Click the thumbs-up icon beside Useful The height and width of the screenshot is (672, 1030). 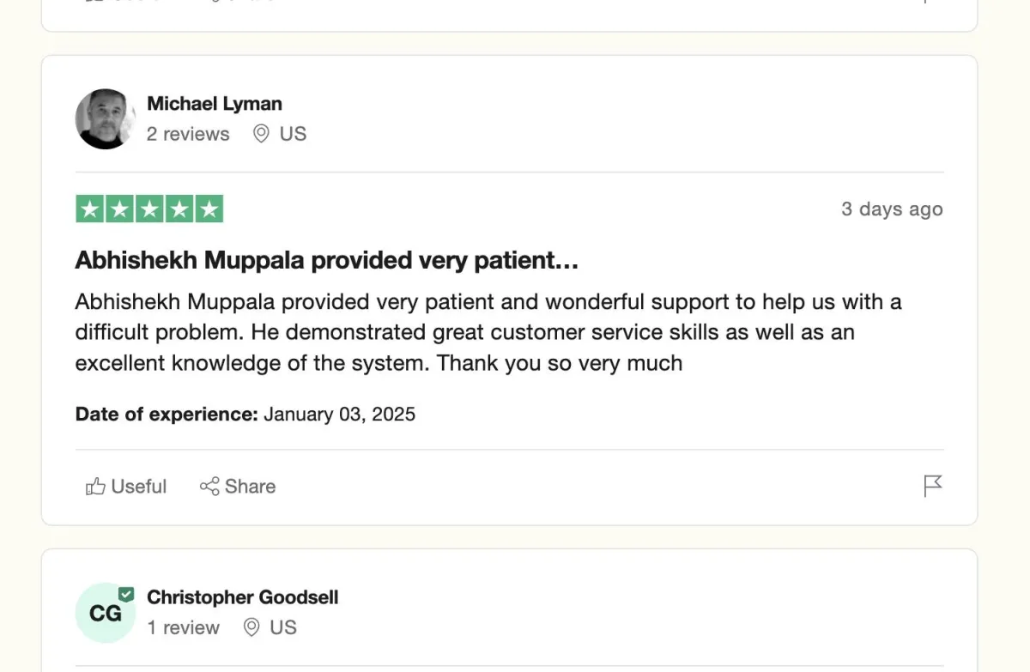coord(95,487)
